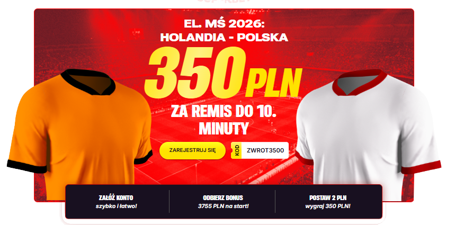The height and width of the screenshot is (225, 455).
Task: Open the POSTAW 2 PLN step
Action: (x=328, y=202)
